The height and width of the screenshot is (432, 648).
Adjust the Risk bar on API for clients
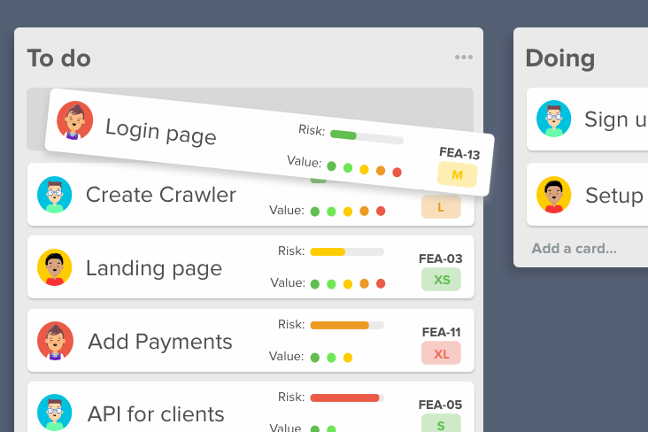click(x=347, y=397)
